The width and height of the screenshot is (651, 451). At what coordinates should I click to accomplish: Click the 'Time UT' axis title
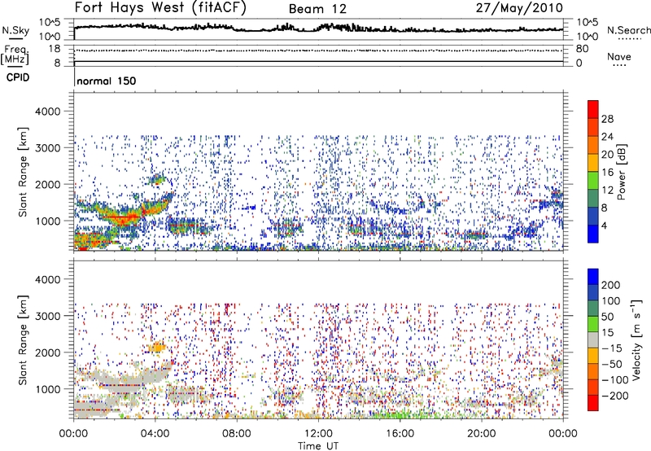click(x=318, y=445)
